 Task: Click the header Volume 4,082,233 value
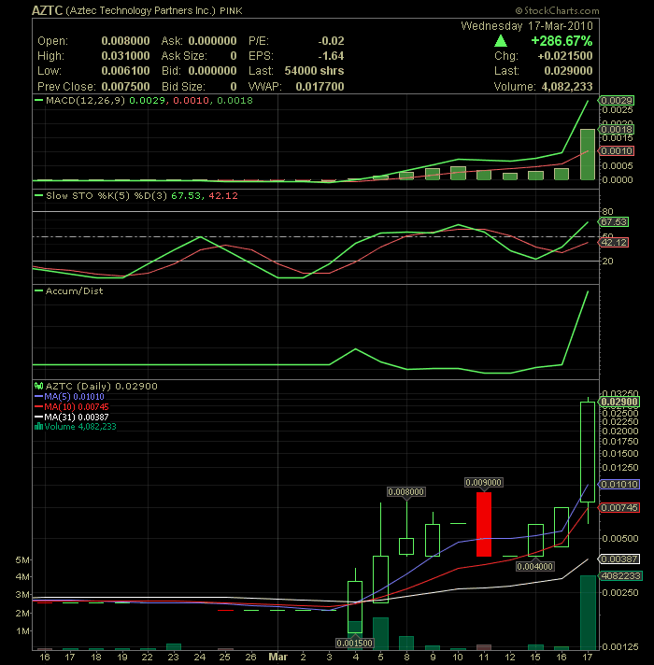tap(567, 87)
